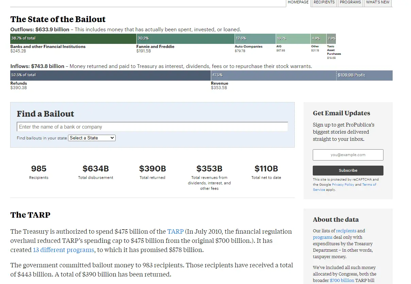Follow the TARP link in paragraph
Viewport: 411px width, 284px height.
[175, 232]
